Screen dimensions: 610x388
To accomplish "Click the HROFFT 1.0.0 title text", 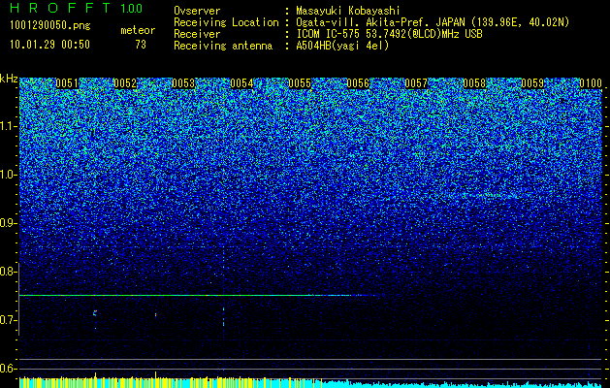I will [77, 8].
